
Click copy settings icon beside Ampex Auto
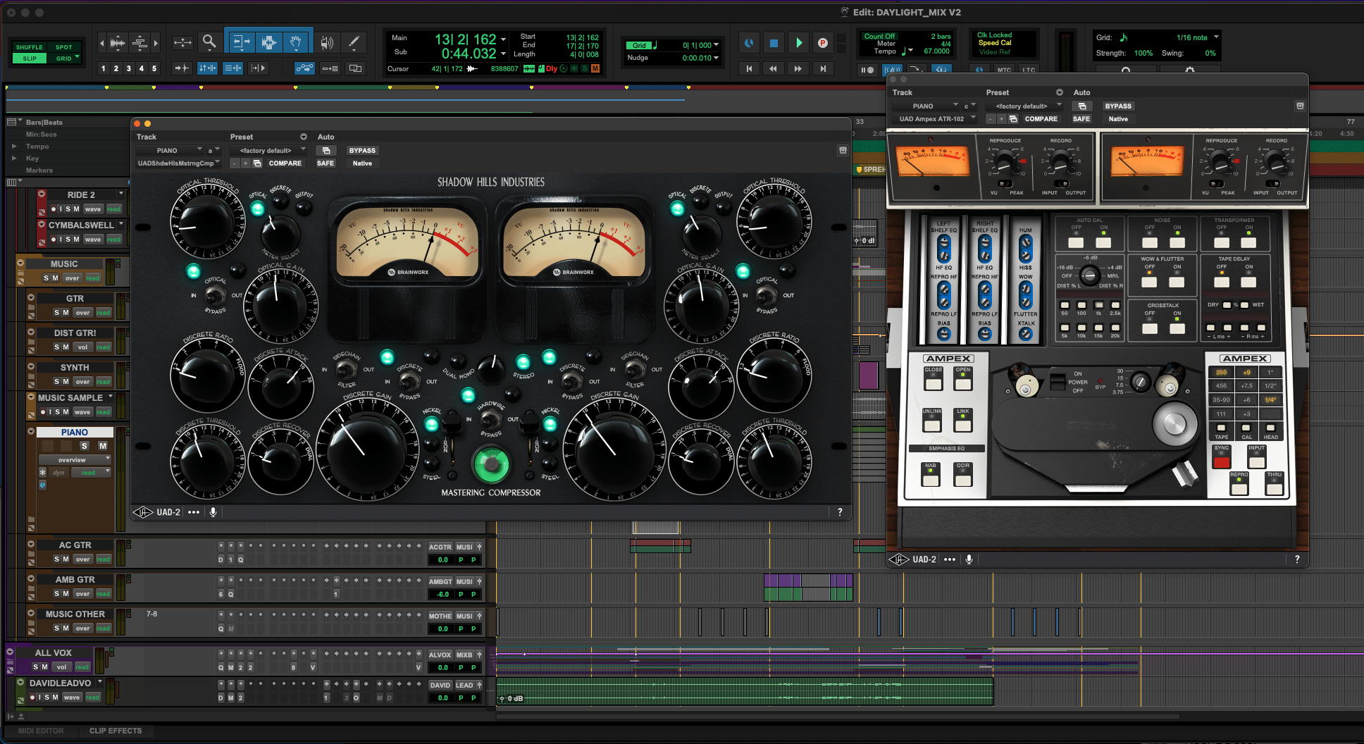click(x=1082, y=106)
